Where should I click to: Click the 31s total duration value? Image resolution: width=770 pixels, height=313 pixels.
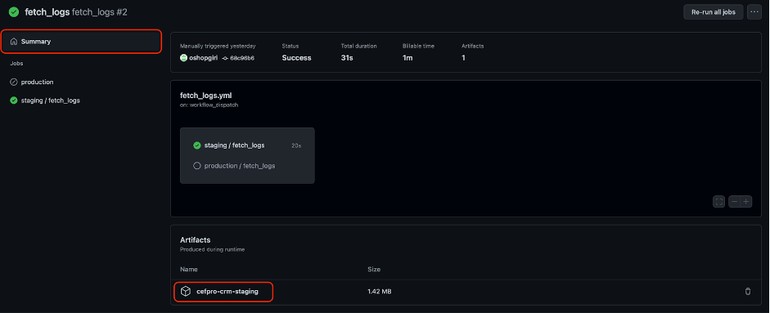tap(347, 58)
